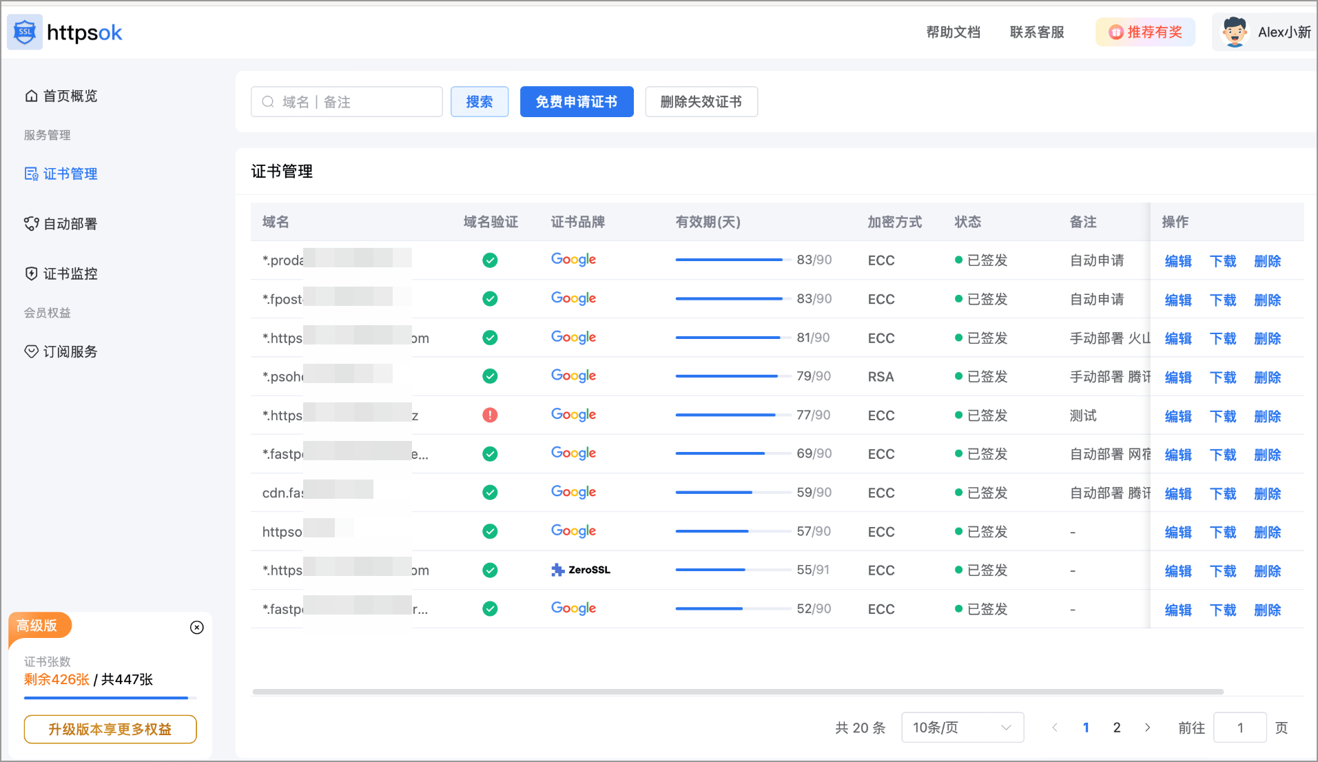This screenshot has width=1318, height=762.
Task: Click validity progress bar for 79/90 row
Action: [733, 376]
